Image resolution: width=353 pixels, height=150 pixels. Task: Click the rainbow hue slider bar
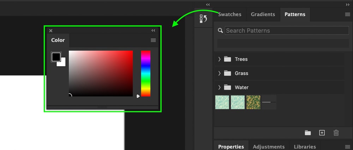tap(146, 74)
